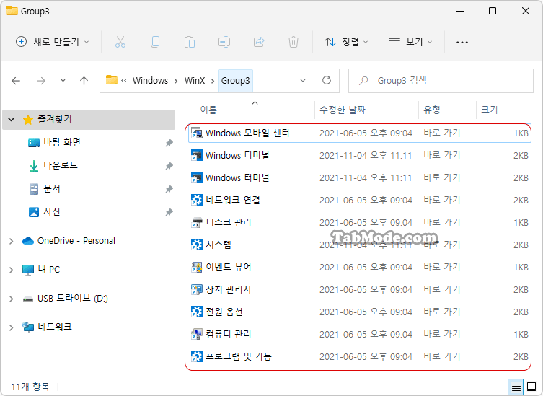The width and height of the screenshot is (543, 396).
Task: Select the 전원 옵션 file name
Action: pyautogui.click(x=224, y=312)
